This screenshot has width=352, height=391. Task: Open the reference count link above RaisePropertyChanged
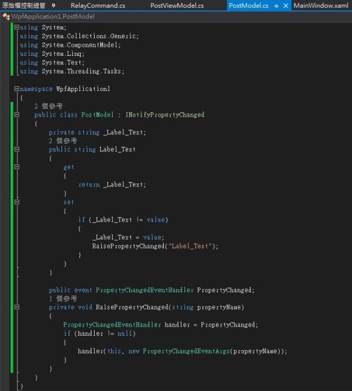pyautogui.click(x=63, y=299)
